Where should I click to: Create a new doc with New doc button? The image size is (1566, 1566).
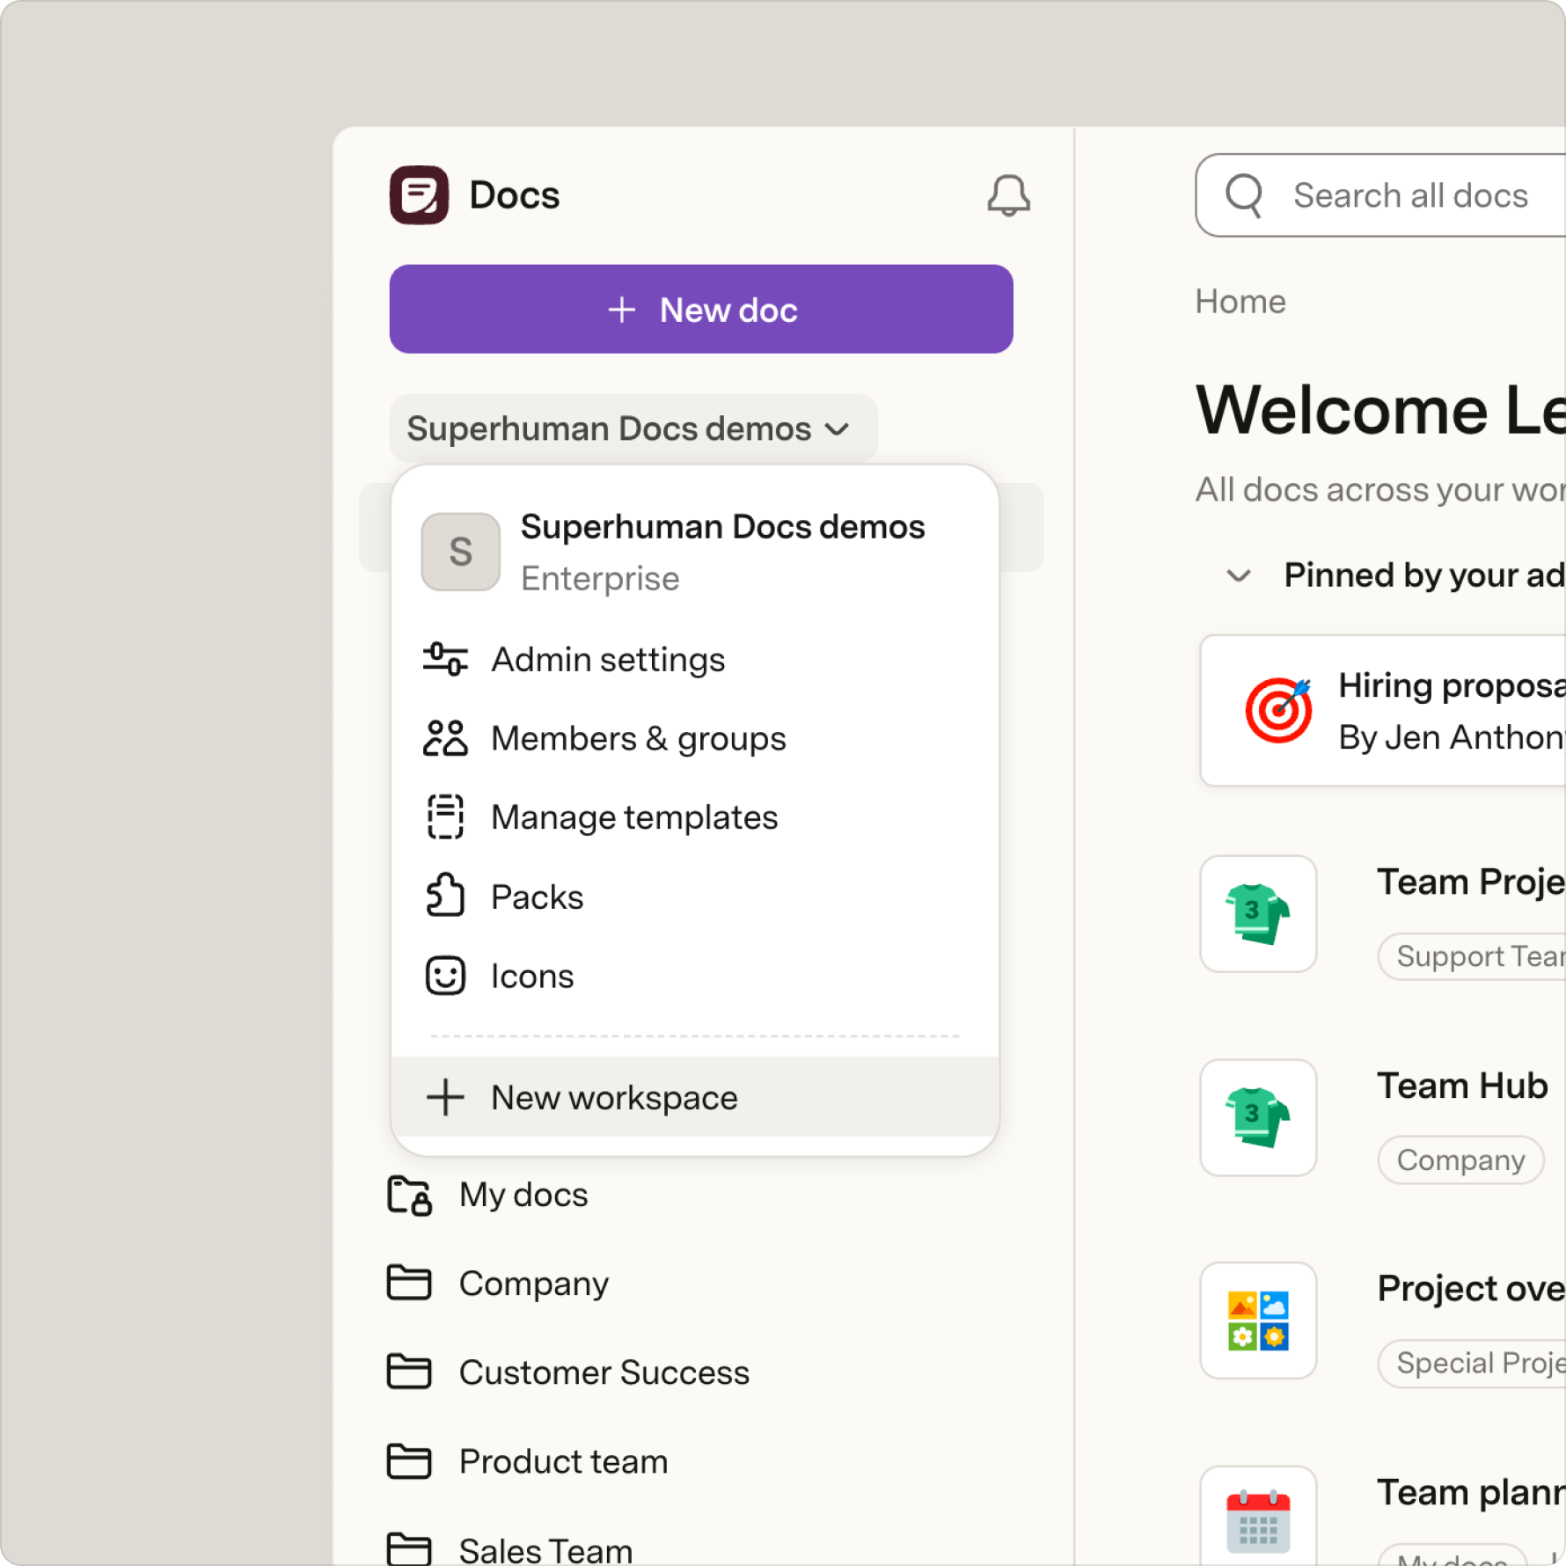click(701, 309)
